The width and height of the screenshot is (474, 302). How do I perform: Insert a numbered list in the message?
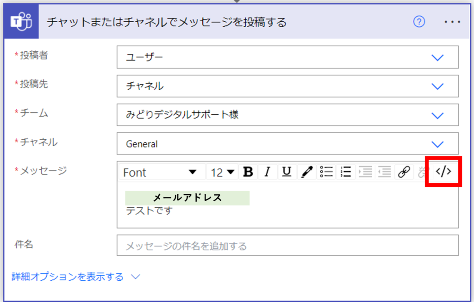(x=345, y=172)
